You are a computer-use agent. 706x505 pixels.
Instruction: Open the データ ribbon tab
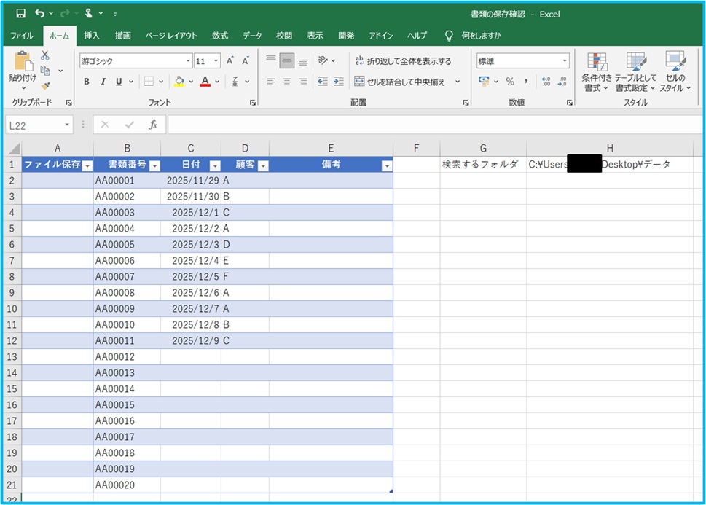click(x=252, y=36)
